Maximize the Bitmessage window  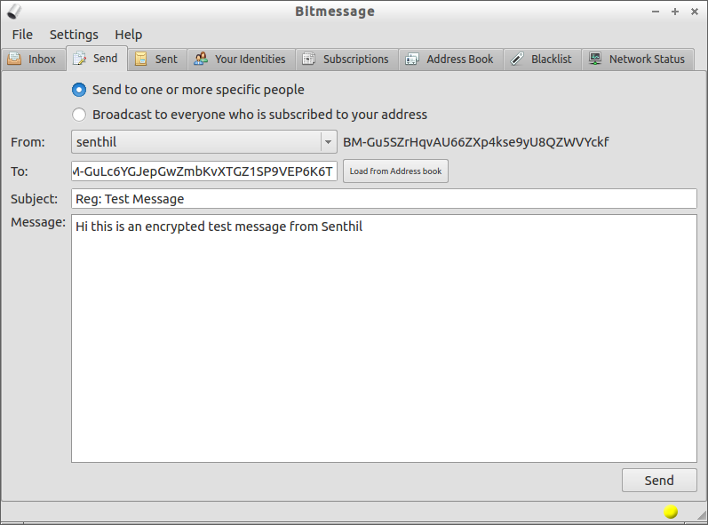pos(675,12)
